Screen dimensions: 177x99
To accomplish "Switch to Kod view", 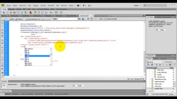I will tap(6, 19).
